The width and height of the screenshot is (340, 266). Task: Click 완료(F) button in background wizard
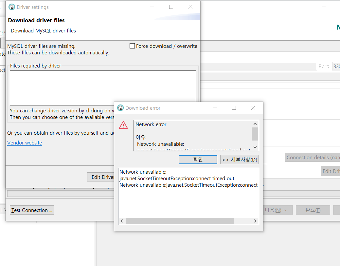[313, 210]
